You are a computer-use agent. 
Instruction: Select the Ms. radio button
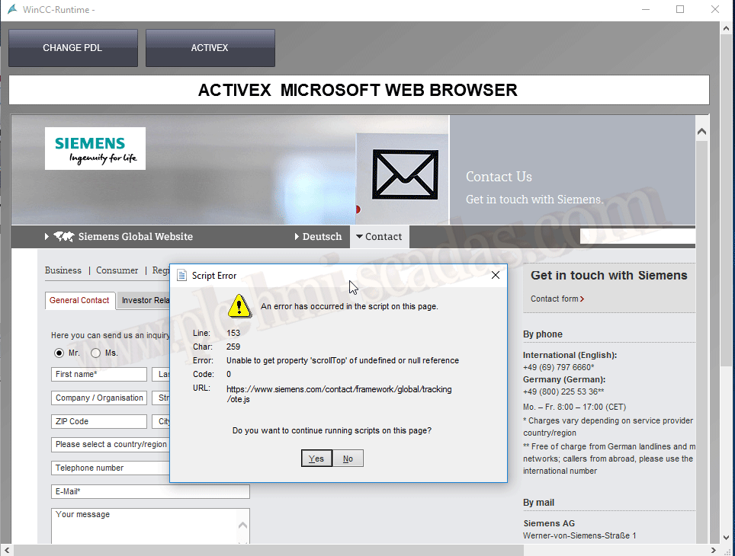click(x=95, y=353)
